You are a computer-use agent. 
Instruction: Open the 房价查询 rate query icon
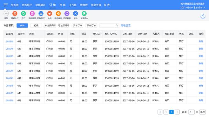pos(58,14)
